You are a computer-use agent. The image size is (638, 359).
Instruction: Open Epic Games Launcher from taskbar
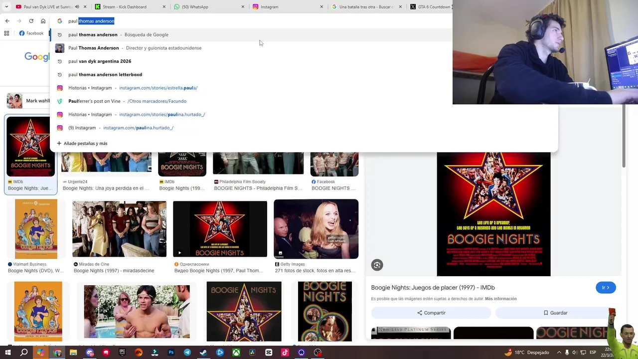click(x=122, y=353)
